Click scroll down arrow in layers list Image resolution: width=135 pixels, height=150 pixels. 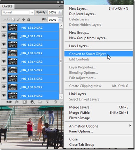point(61,97)
